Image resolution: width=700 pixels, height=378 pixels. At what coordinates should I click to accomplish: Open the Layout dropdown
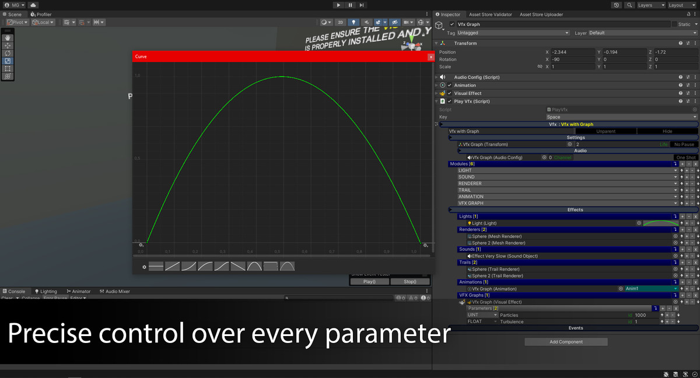click(681, 5)
